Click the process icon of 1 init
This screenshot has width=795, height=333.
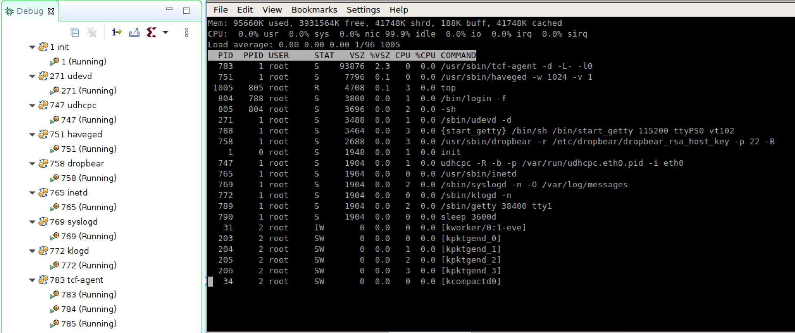43,47
